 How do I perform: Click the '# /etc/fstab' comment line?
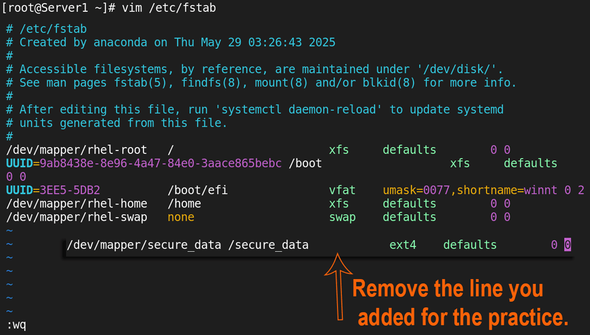coord(46,29)
